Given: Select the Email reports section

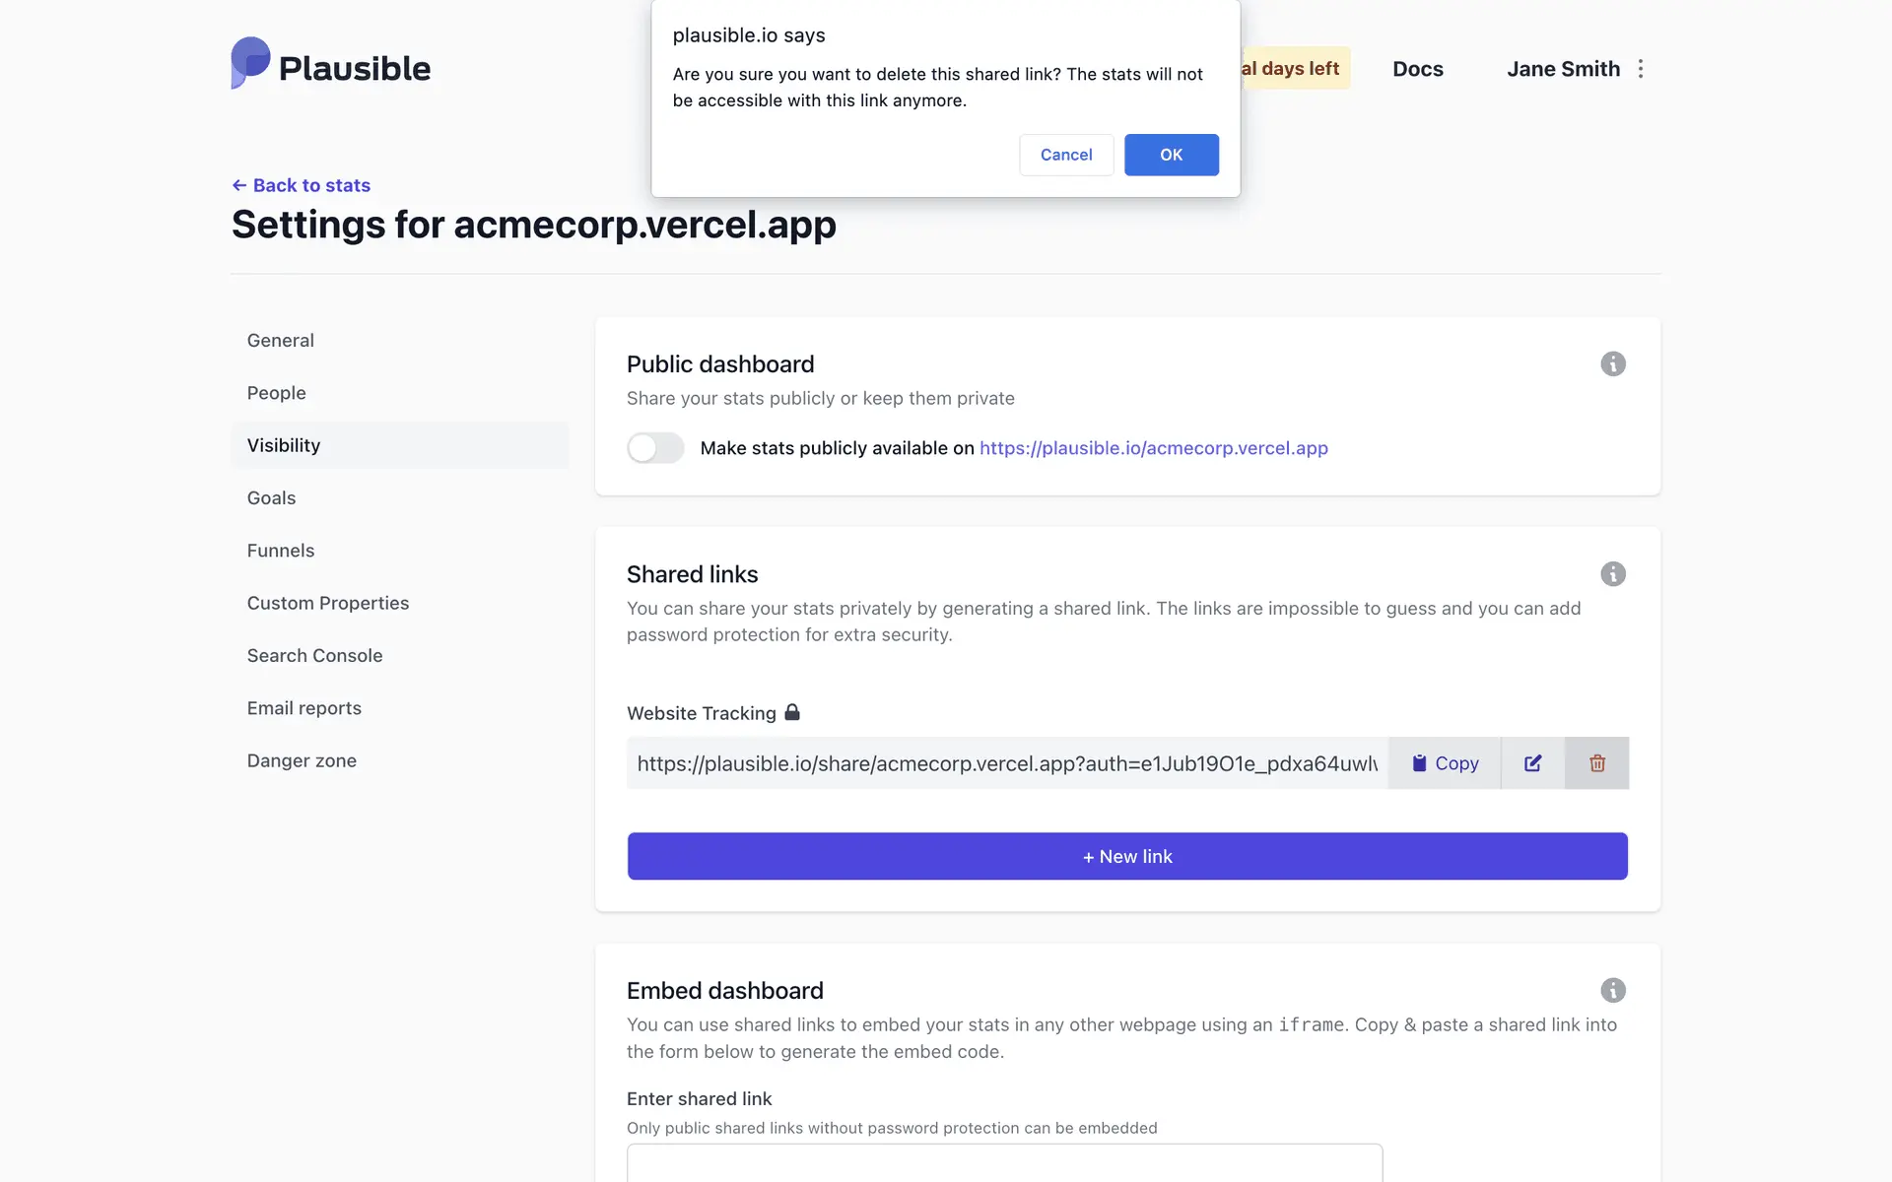Looking at the screenshot, I should click(x=304, y=708).
